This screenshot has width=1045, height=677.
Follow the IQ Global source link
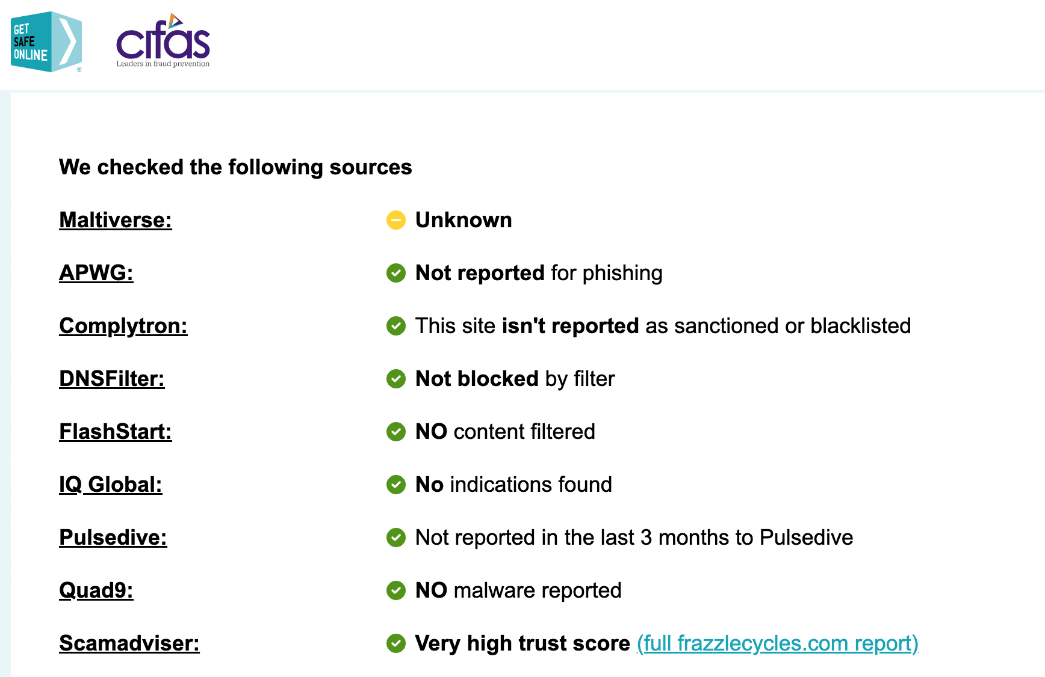pos(110,485)
